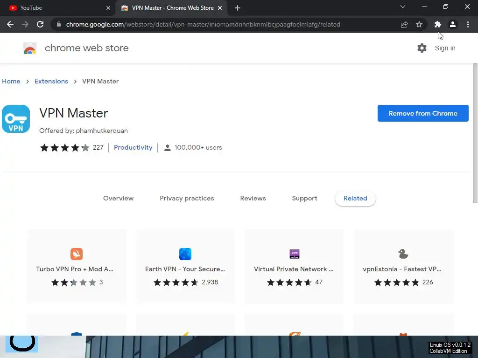Close the VPN Master tab
This screenshot has height=358, width=478.
coord(220,8)
